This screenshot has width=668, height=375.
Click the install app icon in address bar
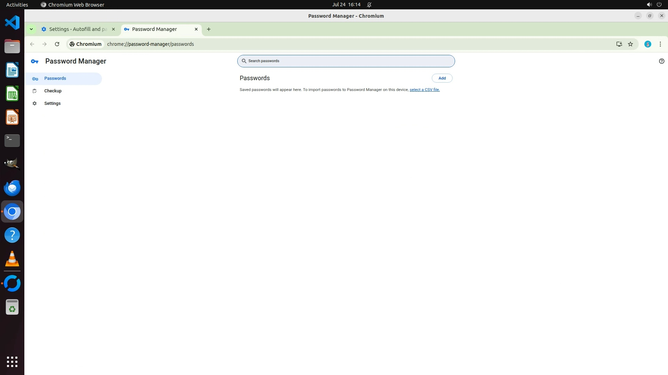[x=619, y=44]
